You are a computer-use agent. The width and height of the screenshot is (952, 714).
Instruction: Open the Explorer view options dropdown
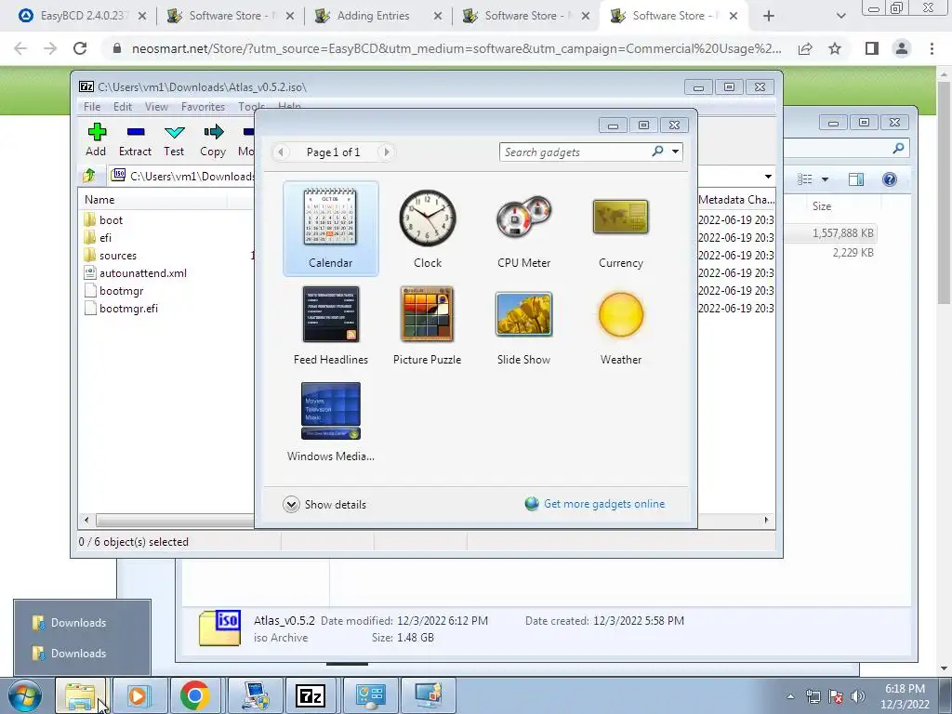pyautogui.click(x=826, y=179)
